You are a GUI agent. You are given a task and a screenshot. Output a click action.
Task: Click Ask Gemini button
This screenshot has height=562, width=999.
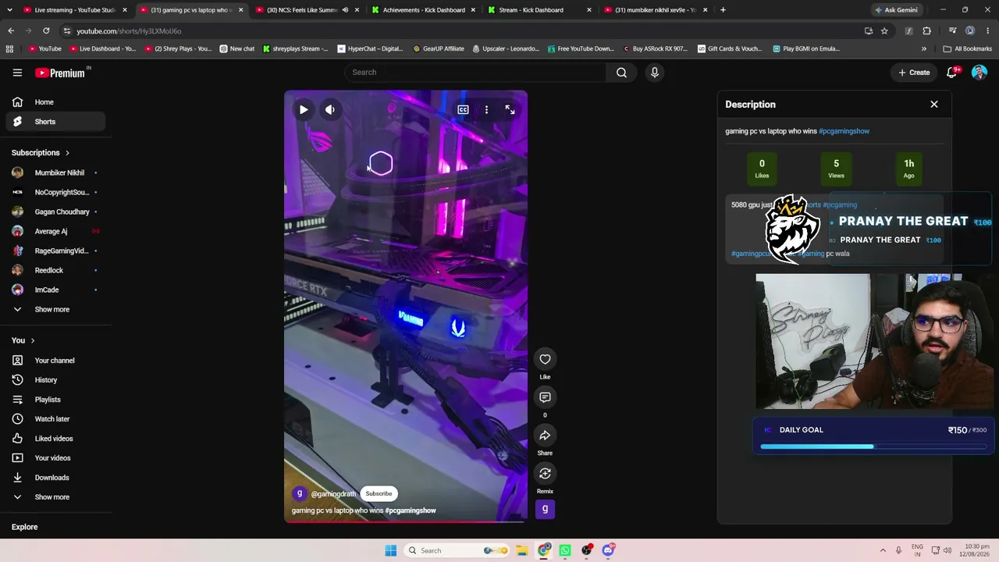point(896,10)
